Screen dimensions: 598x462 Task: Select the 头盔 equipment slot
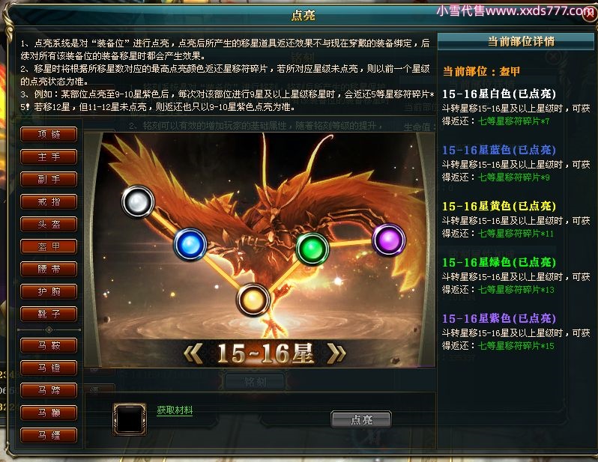tap(49, 224)
